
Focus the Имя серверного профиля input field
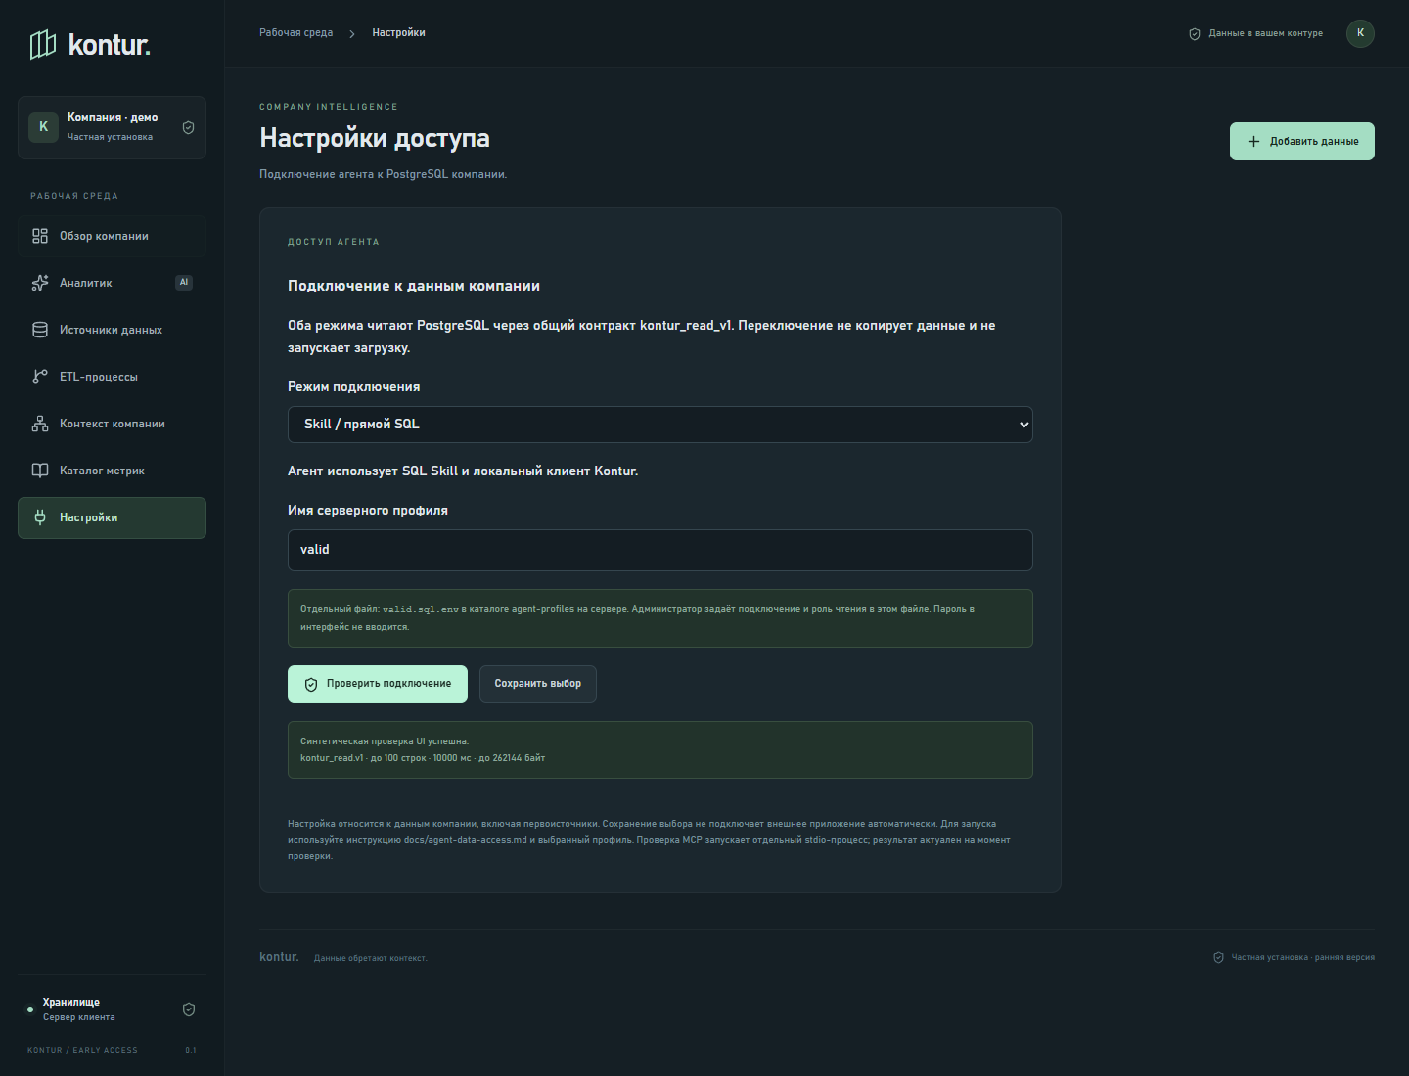tap(660, 550)
